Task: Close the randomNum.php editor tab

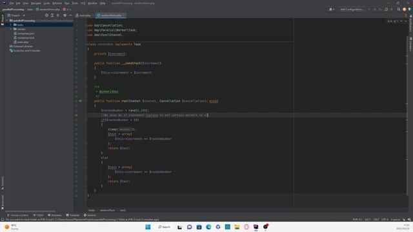Action: 124,15
